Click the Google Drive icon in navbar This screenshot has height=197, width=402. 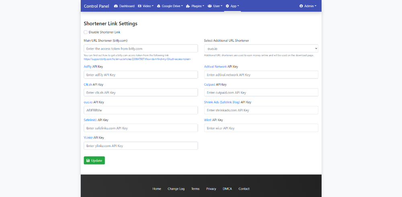[x=159, y=6]
